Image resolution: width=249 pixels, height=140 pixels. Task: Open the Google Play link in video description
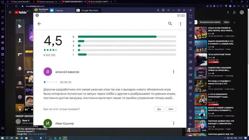point(37,134)
